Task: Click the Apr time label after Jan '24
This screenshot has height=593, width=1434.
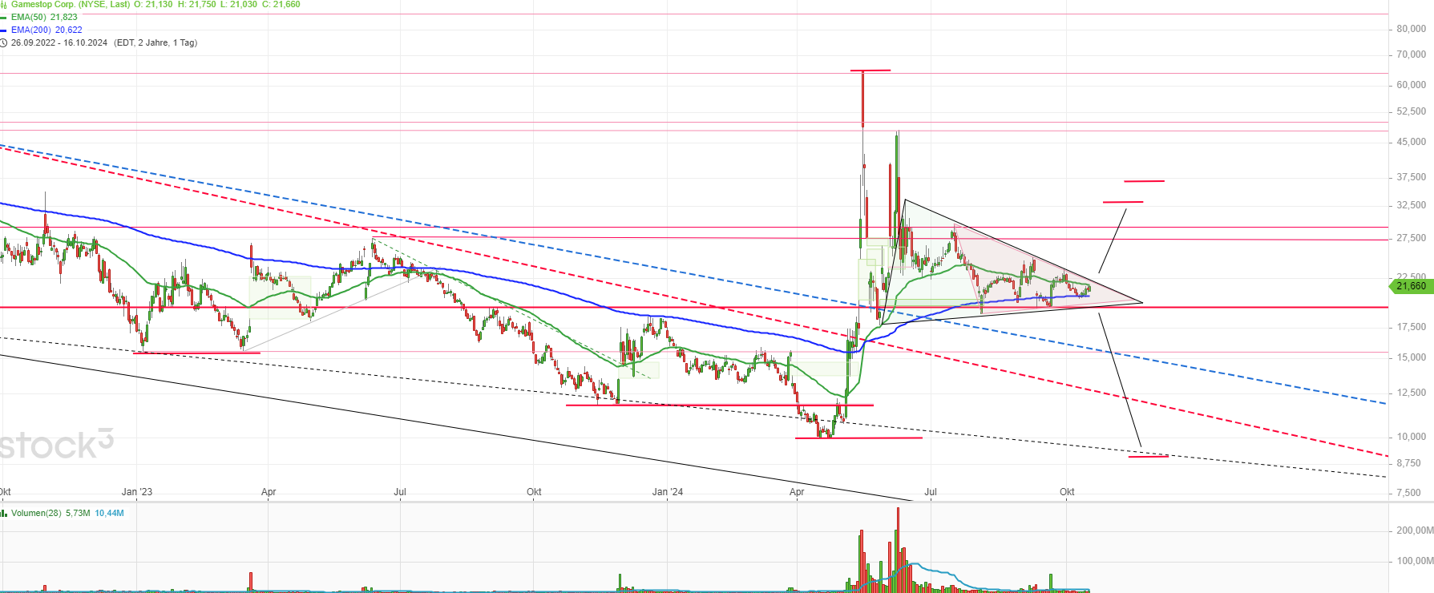Action: click(x=797, y=492)
